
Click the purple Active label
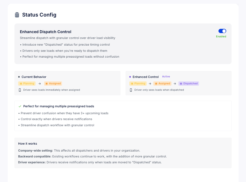pyautogui.click(x=166, y=77)
